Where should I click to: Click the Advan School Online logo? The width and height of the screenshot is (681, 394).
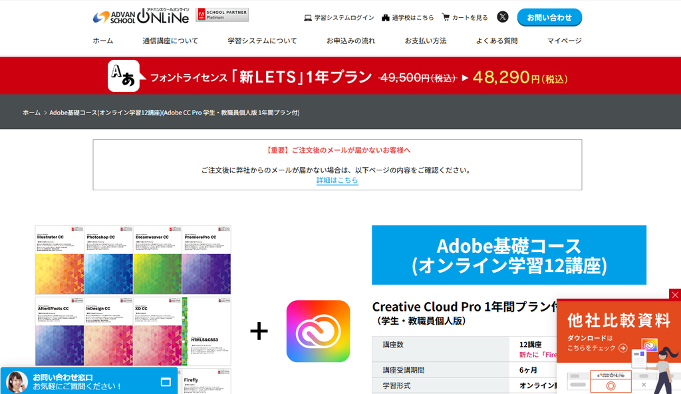(x=141, y=16)
